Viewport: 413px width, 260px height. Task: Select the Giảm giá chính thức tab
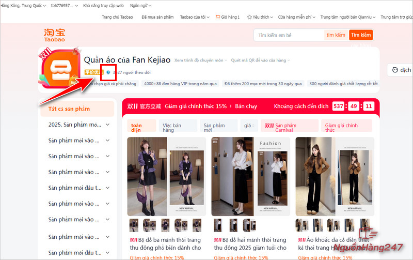pos(346,126)
